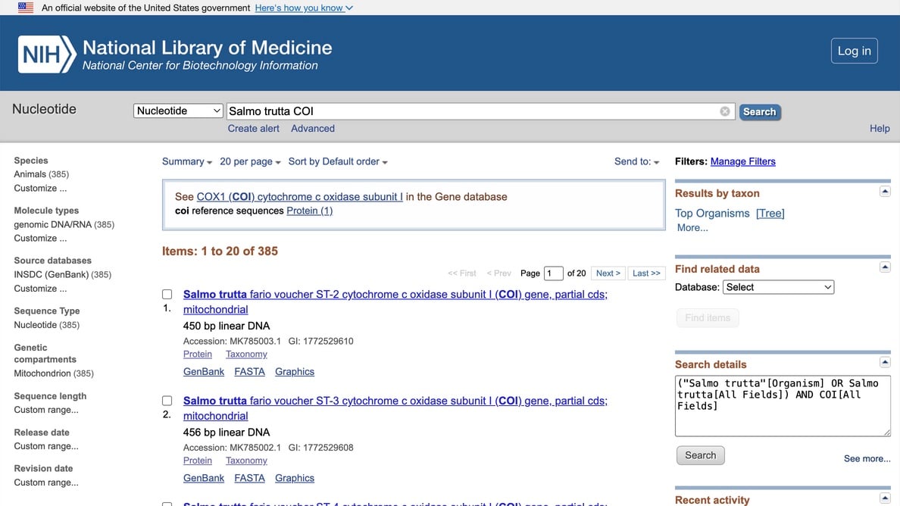Open ST-3 voucher result title
The image size is (900, 506).
[395, 408]
